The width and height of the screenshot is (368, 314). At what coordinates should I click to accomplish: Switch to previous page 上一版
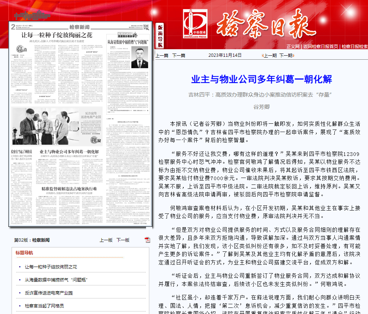pos(106,240)
